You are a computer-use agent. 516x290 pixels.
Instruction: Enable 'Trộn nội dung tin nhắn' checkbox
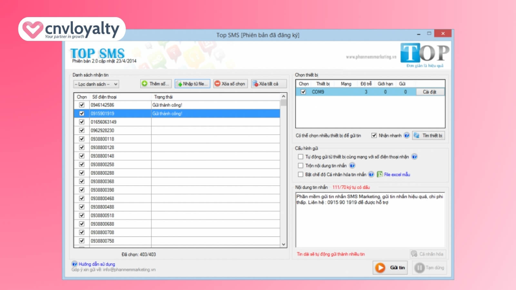[301, 166]
